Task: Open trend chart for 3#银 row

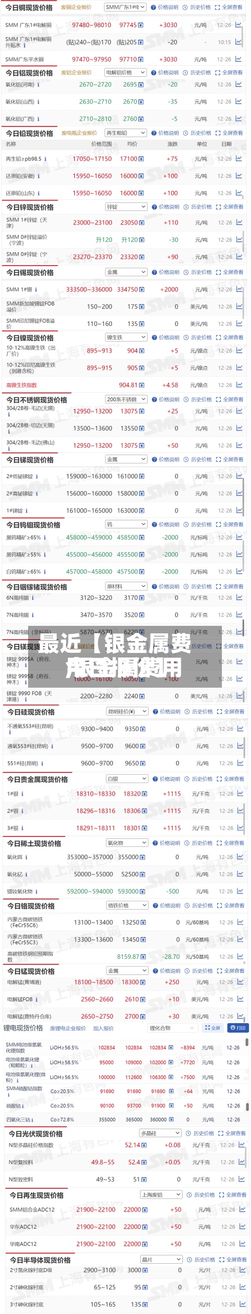Action: coord(240,828)
